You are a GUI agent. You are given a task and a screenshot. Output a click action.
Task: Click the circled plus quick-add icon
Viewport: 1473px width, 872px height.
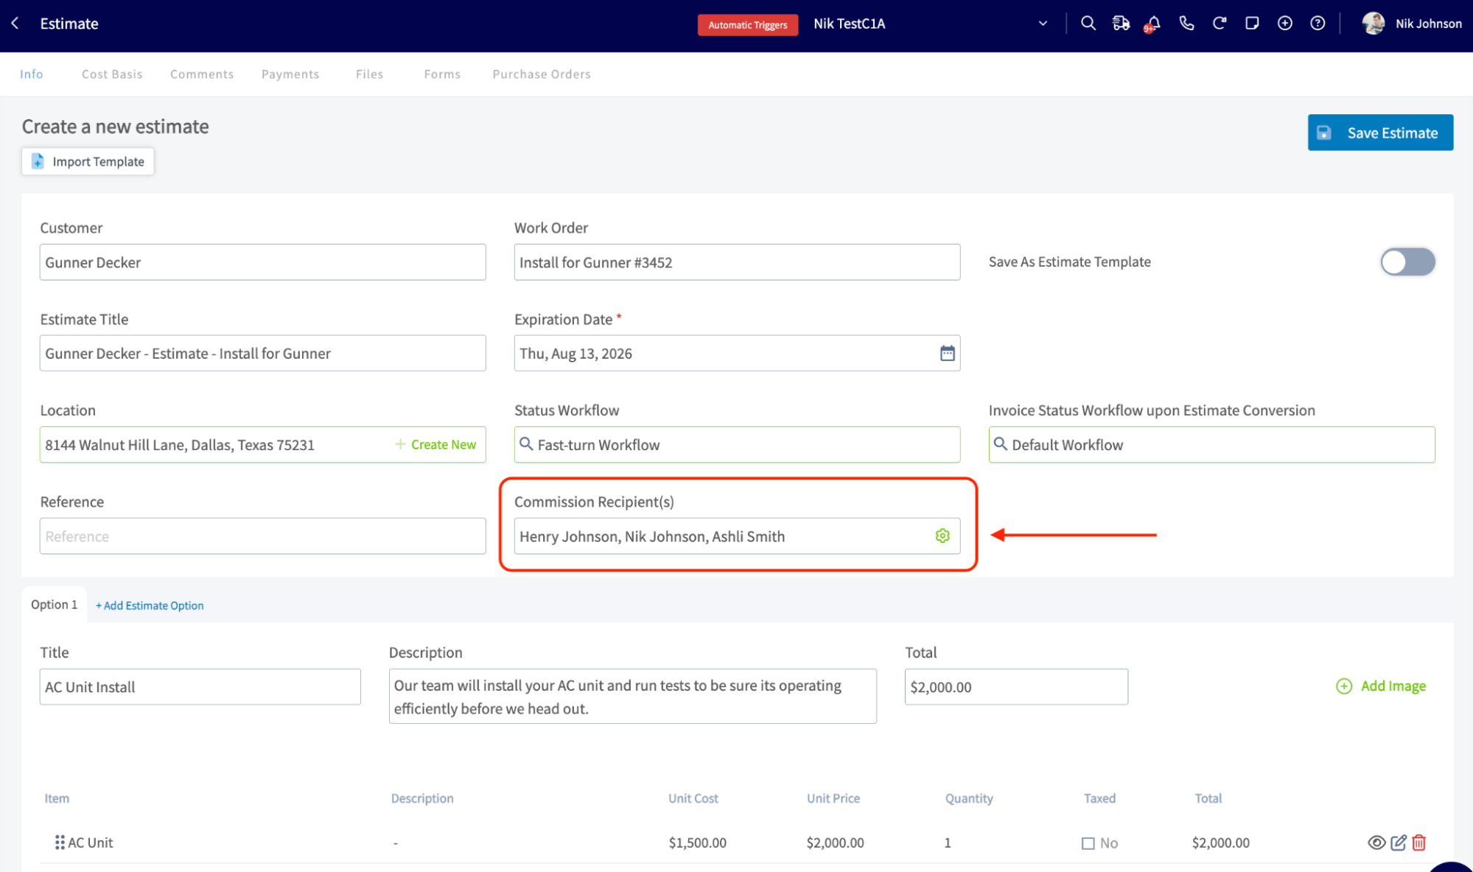(1285, 24)
